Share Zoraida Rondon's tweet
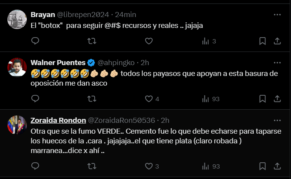The height and width of the screenshot is (179, 291). point(277,166)
